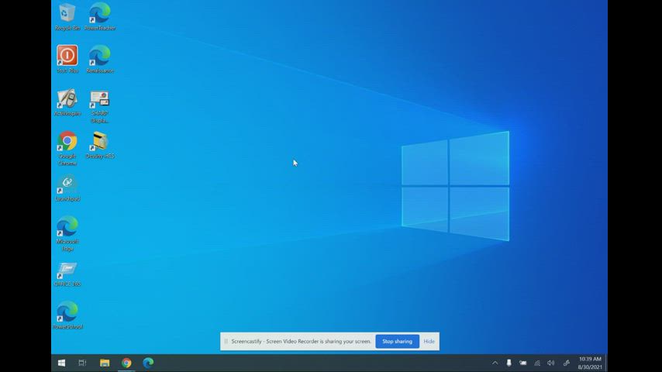The width and height of the screenshot is (662, 372).
Task: Click the SHARP Display desktop shortcut
Action: (100, 106)
